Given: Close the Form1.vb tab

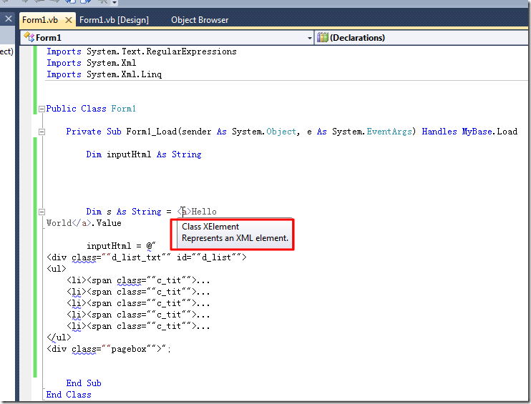Looking at the screenshot, I should (x=69, y=20).
